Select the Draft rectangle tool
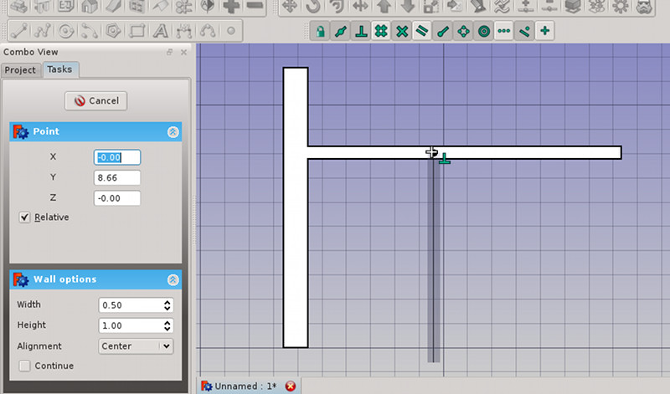 tap(137, 31)
